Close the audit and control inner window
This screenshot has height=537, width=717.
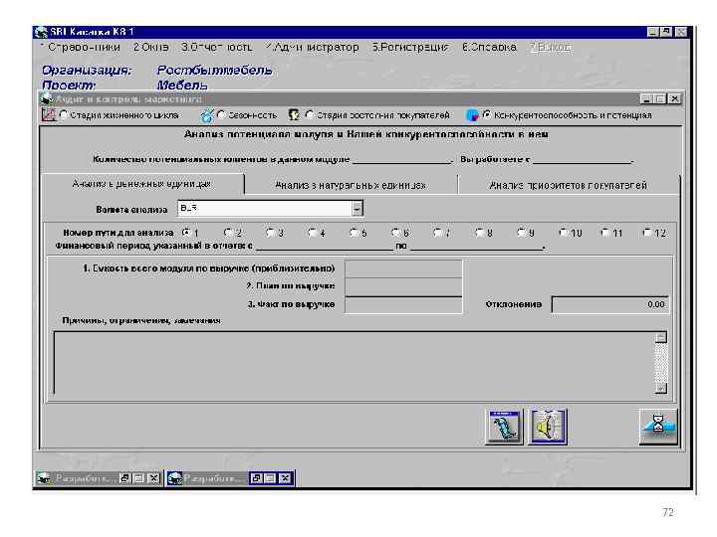tap(675, 99)
